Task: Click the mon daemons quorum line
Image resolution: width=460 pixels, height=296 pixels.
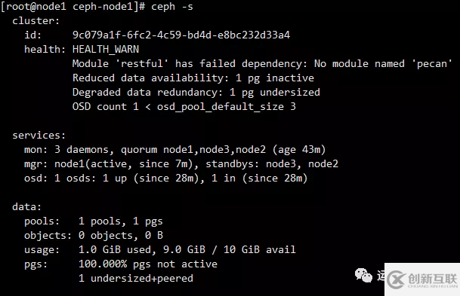Action: pos(174,150)
